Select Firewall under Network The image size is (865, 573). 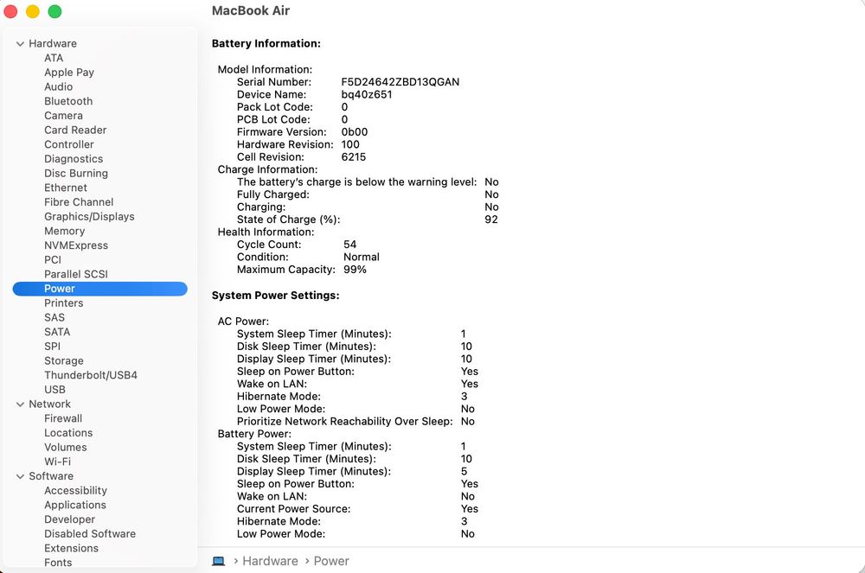[x=63, y=418]
